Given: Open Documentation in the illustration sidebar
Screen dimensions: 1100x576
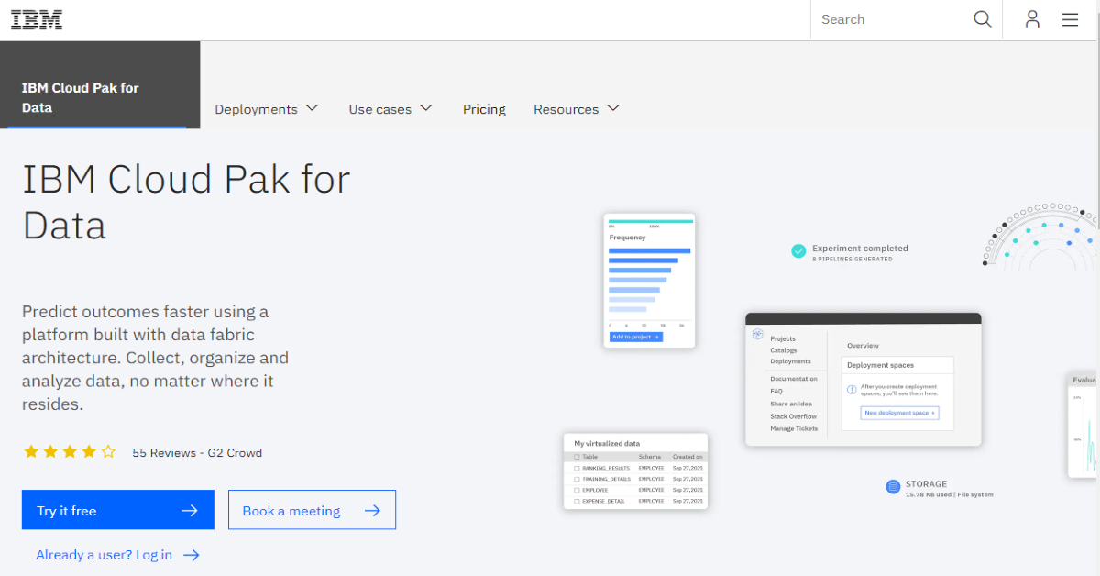Looking at the screenshot, I should click(794, 379).
